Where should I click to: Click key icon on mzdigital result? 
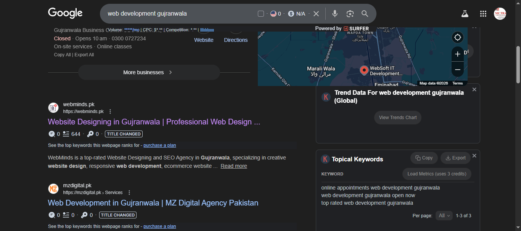84,215
